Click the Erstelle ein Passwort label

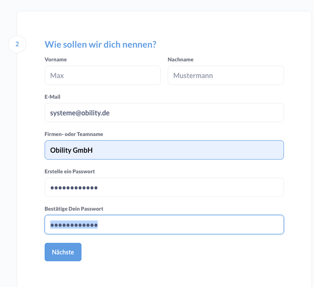tap(69, 172)
